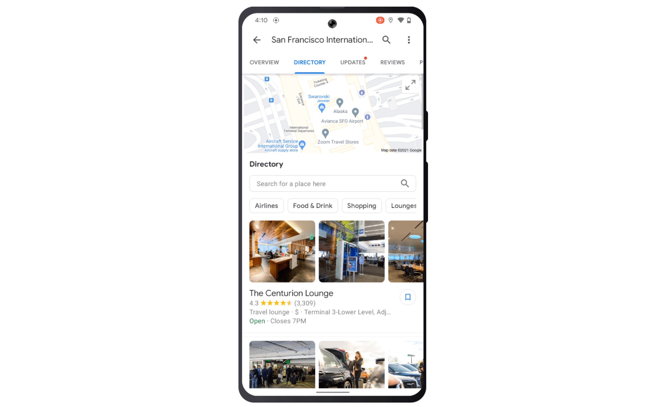Select the DIRECTORY tab

(309, 62)
